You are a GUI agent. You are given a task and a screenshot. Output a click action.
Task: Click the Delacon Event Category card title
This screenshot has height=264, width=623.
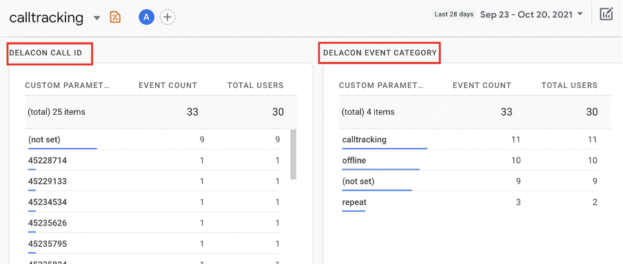(380, 53)
